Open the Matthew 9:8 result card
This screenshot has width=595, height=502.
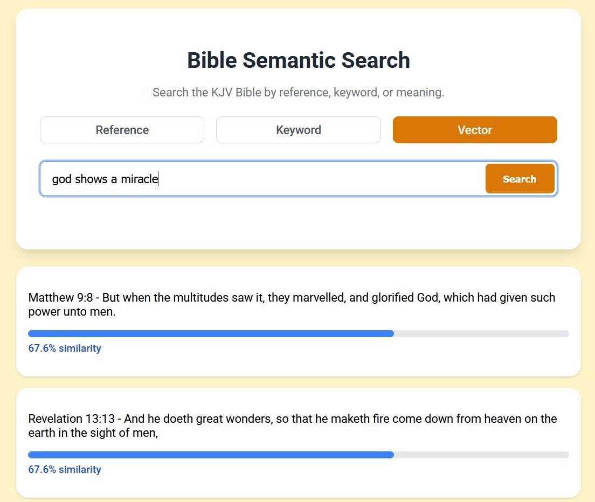297,321
